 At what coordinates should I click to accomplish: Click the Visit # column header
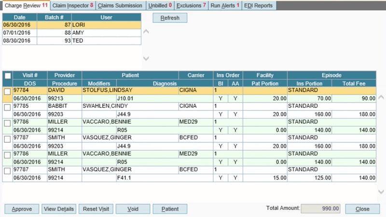click(30, 75)
